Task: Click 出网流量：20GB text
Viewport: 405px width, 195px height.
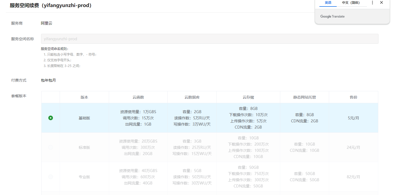Action: click(138, 154)
